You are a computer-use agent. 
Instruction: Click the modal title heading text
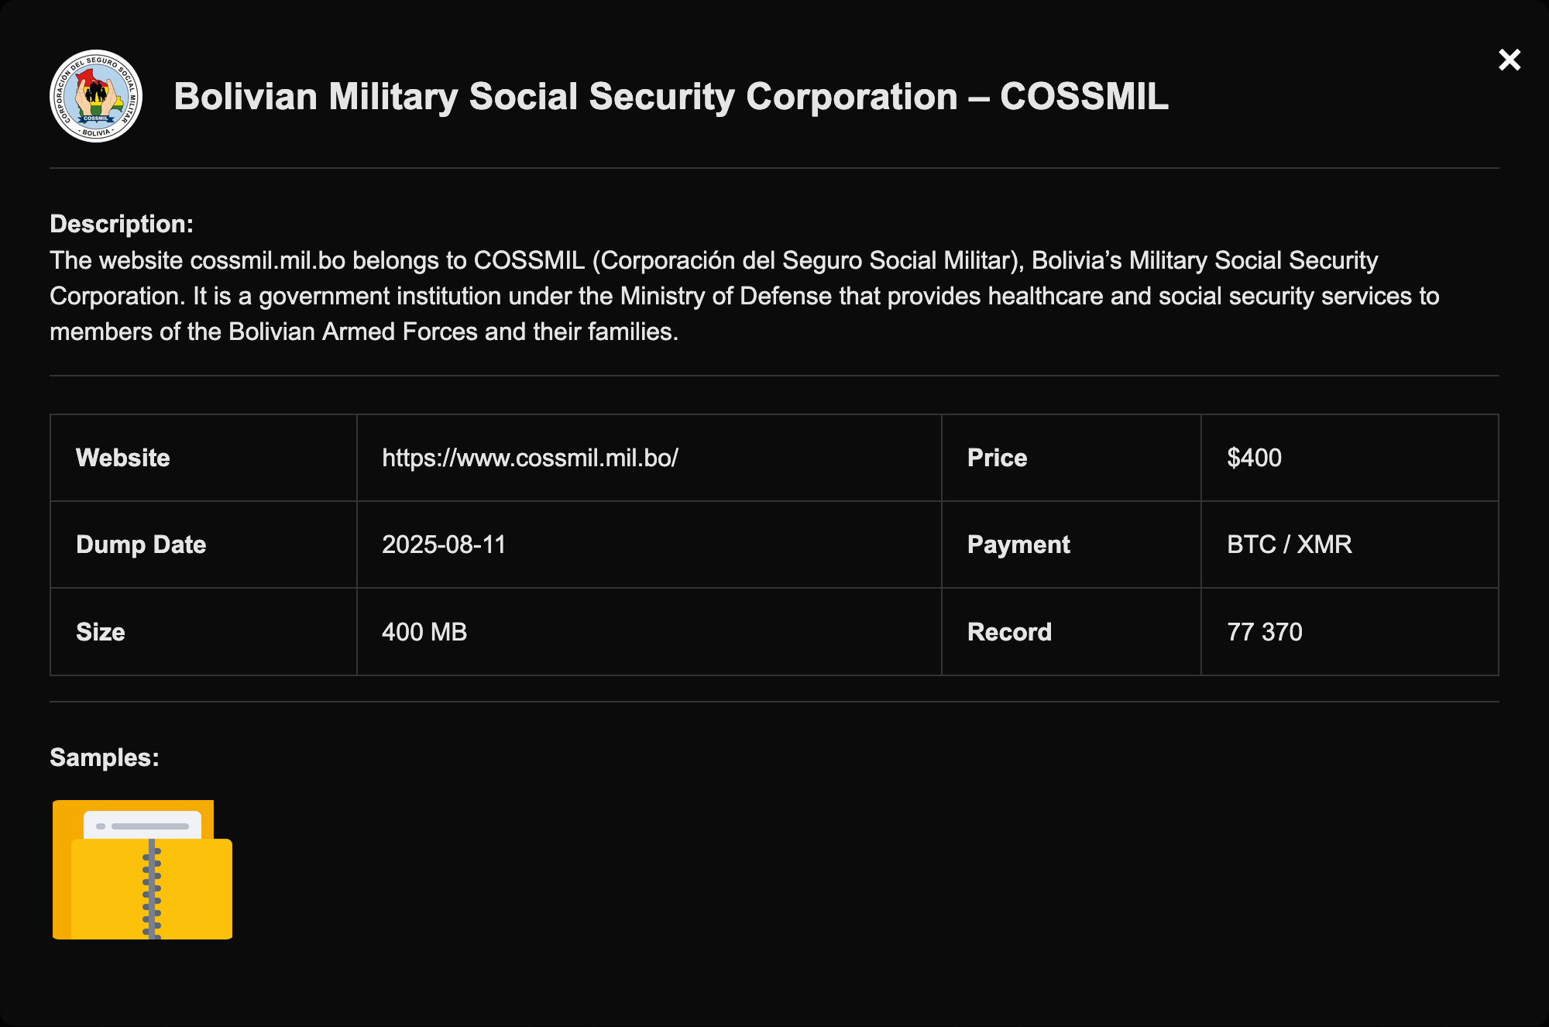pyautogui.click(x=671, y=97)
